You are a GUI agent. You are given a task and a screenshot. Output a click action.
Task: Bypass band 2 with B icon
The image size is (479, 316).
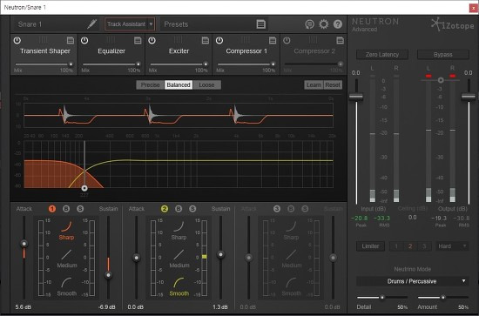click(x=179, y=209)
